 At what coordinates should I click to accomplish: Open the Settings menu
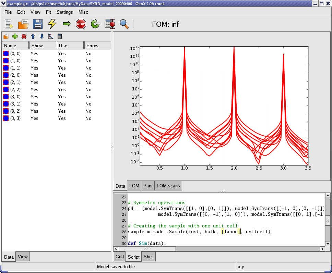pos(64,12)
